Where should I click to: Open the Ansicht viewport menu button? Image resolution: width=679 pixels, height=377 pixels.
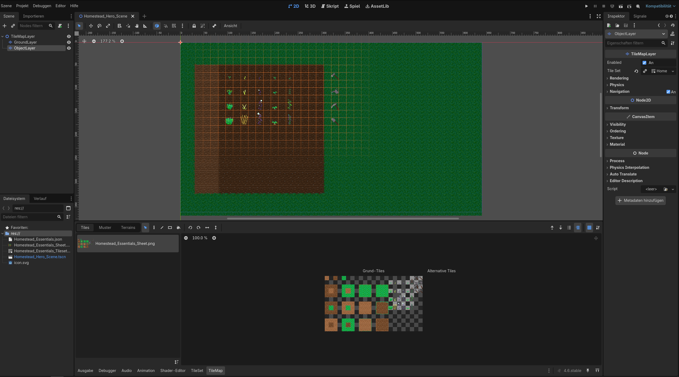pos(230,26)
